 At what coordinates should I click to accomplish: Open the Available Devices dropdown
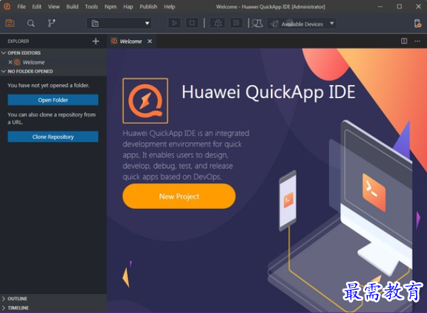tap(302, 24)
